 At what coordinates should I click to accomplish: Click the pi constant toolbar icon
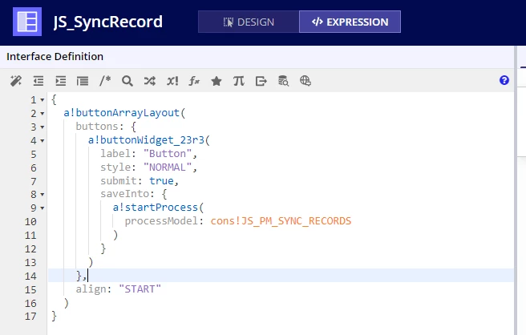pos(238,81)
